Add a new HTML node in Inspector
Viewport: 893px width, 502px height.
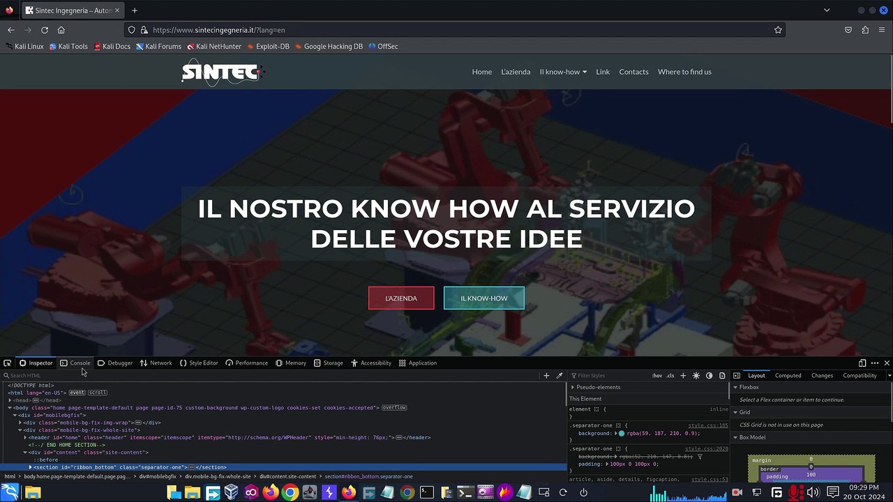tap(546, 376)
